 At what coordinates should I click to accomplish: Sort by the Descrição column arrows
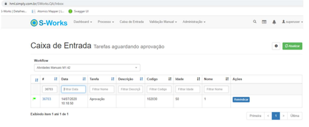click(141, 79)
